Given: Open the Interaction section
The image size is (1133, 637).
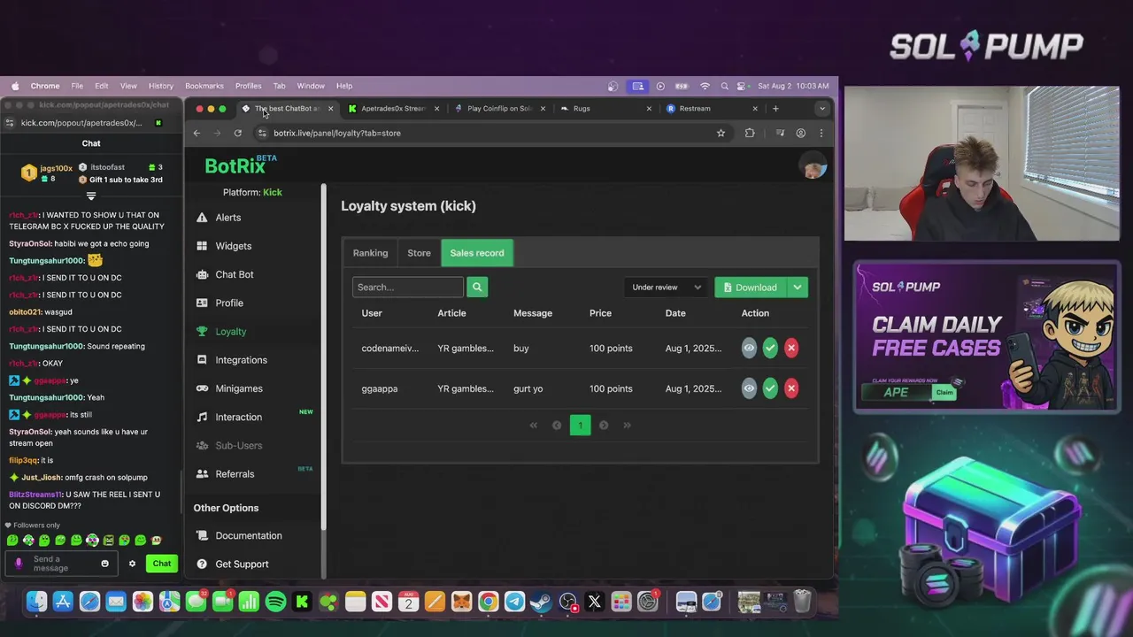Looking at the screenshot, I should (228, 417).
